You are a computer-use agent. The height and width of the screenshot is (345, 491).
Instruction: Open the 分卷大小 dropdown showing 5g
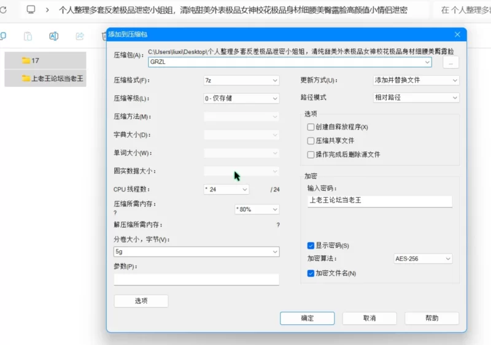(196, 252)
